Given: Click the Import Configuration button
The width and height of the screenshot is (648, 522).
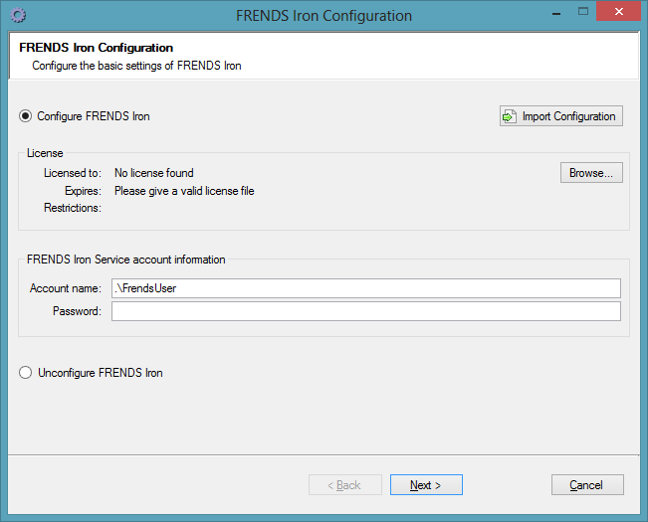Looking at the screenshot, I should click(x=560, y=116).
